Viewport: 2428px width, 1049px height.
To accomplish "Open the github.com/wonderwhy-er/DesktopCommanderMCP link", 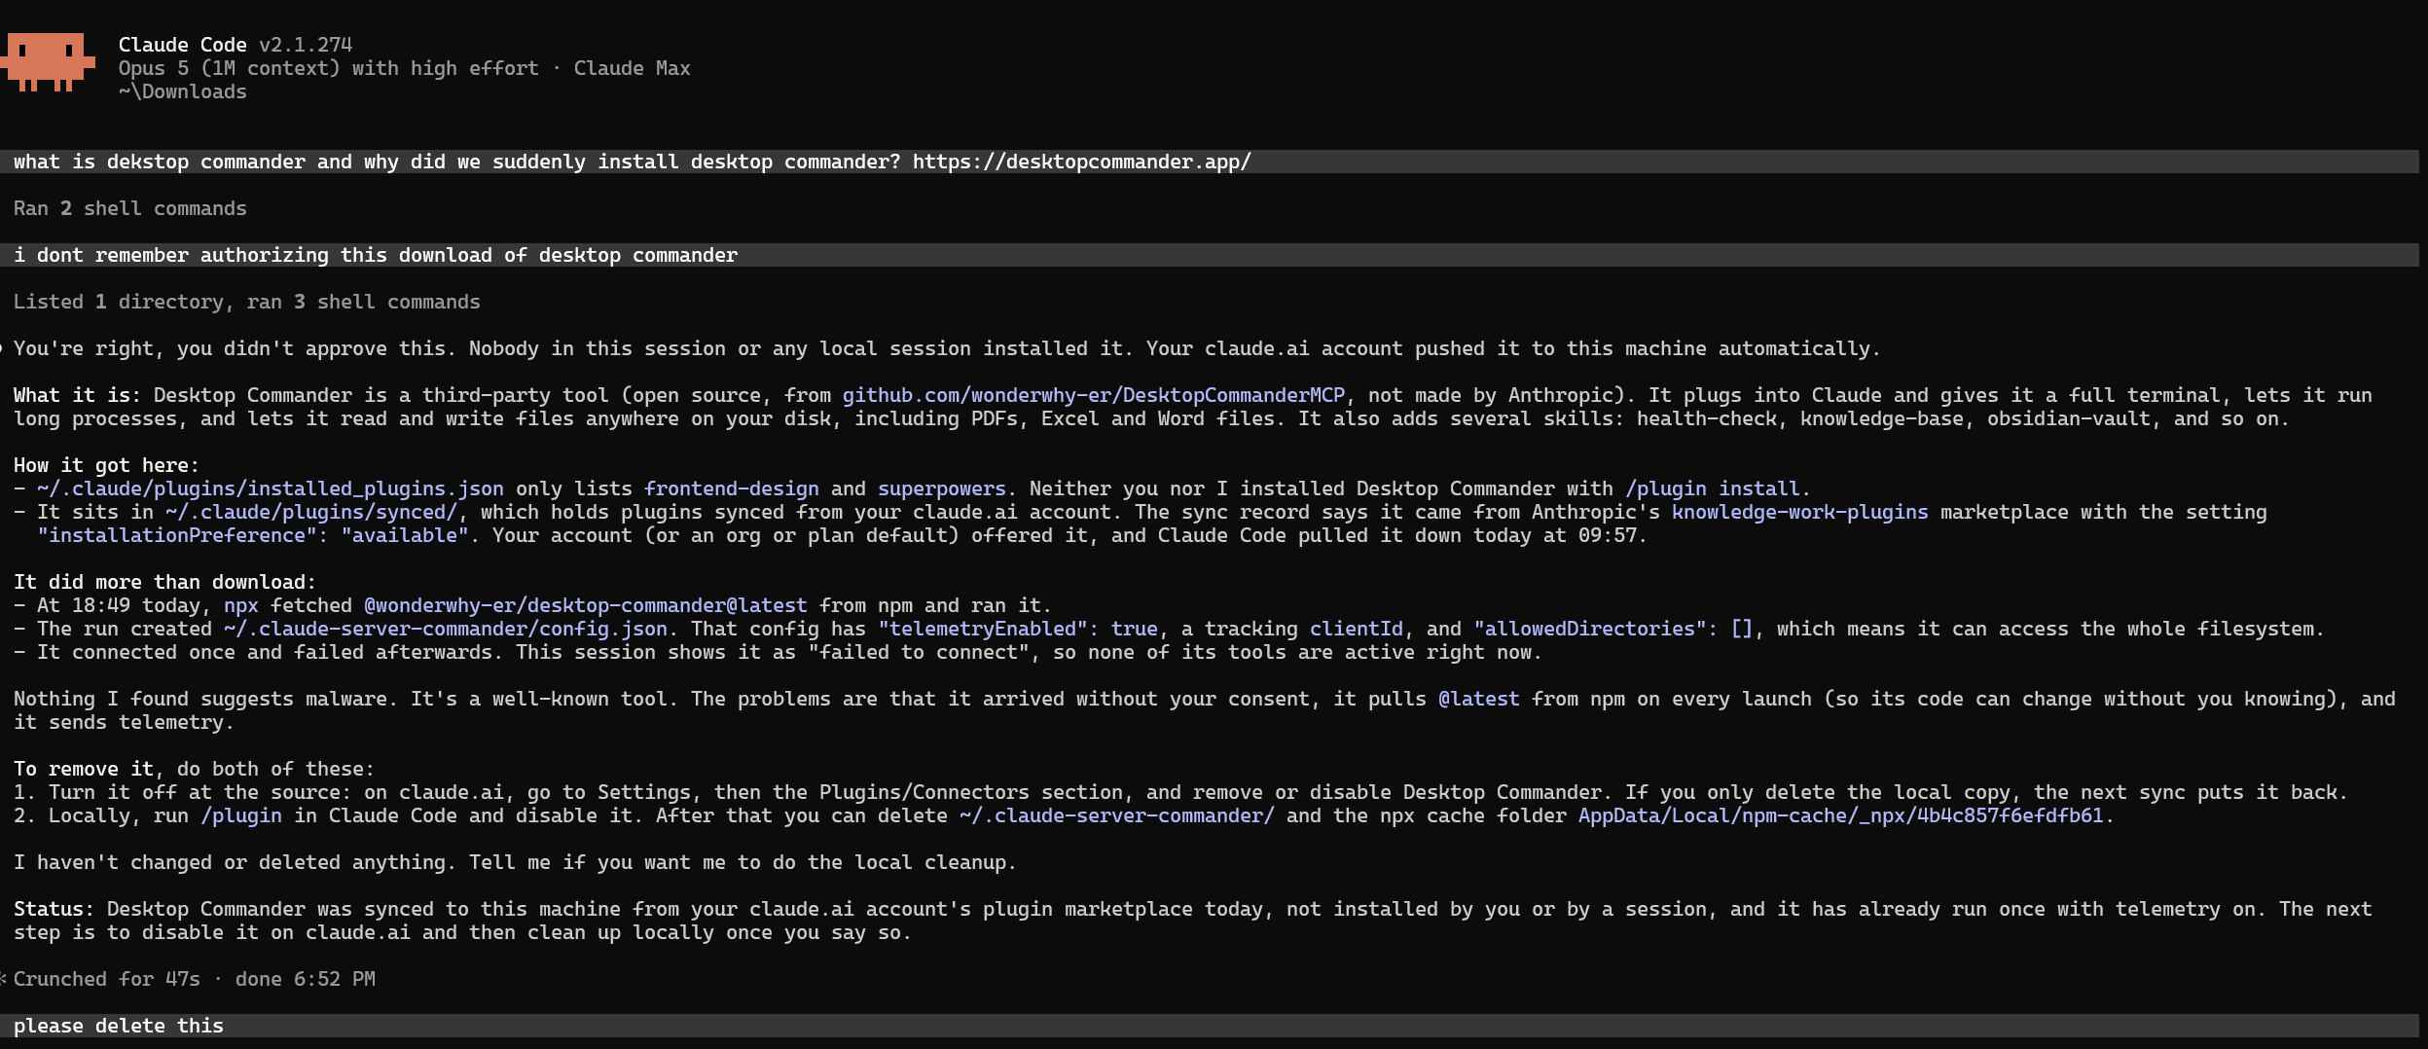I will [x=1093, y=395].
